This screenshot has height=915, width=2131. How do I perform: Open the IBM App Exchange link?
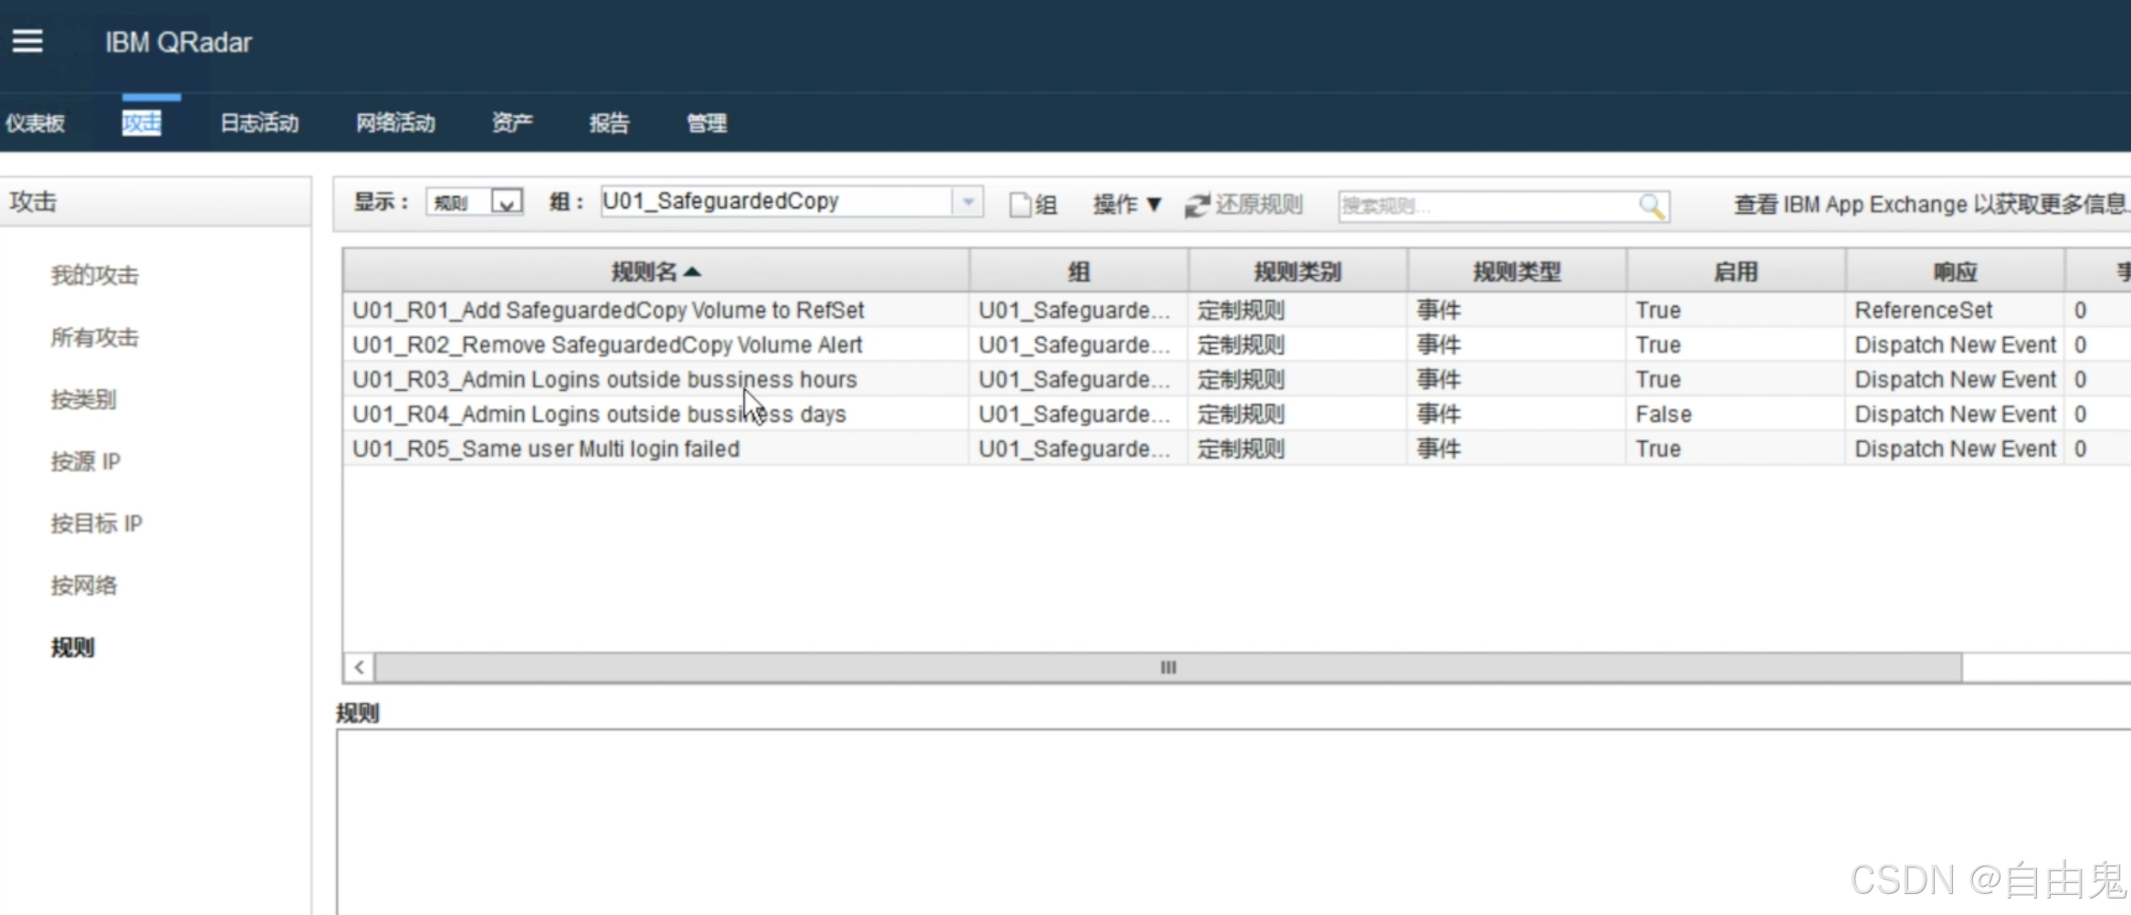(1931, 205)
